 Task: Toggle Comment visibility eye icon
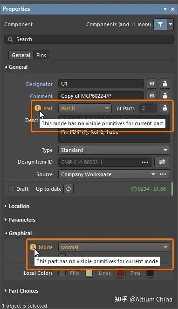pyautogui.click(x=152, y=96)
